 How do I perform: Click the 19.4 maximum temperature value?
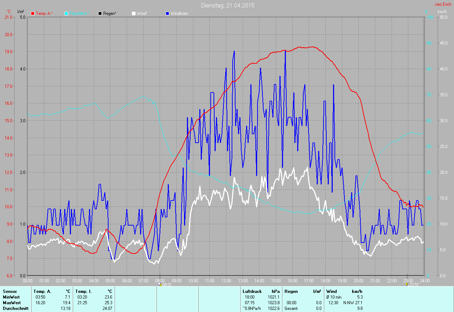point(66,303)
